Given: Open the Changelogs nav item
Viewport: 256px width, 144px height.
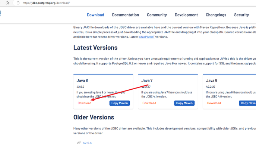Looking at the screenshot, I should coord(216,15).
